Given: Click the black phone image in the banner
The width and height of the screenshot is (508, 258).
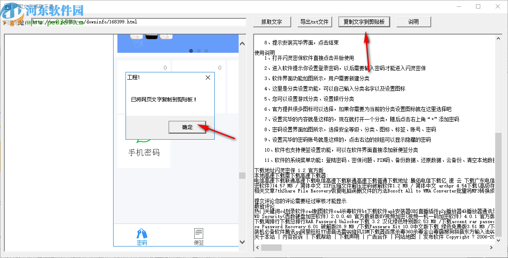Looking at the screenshot, I should point(152,36).
